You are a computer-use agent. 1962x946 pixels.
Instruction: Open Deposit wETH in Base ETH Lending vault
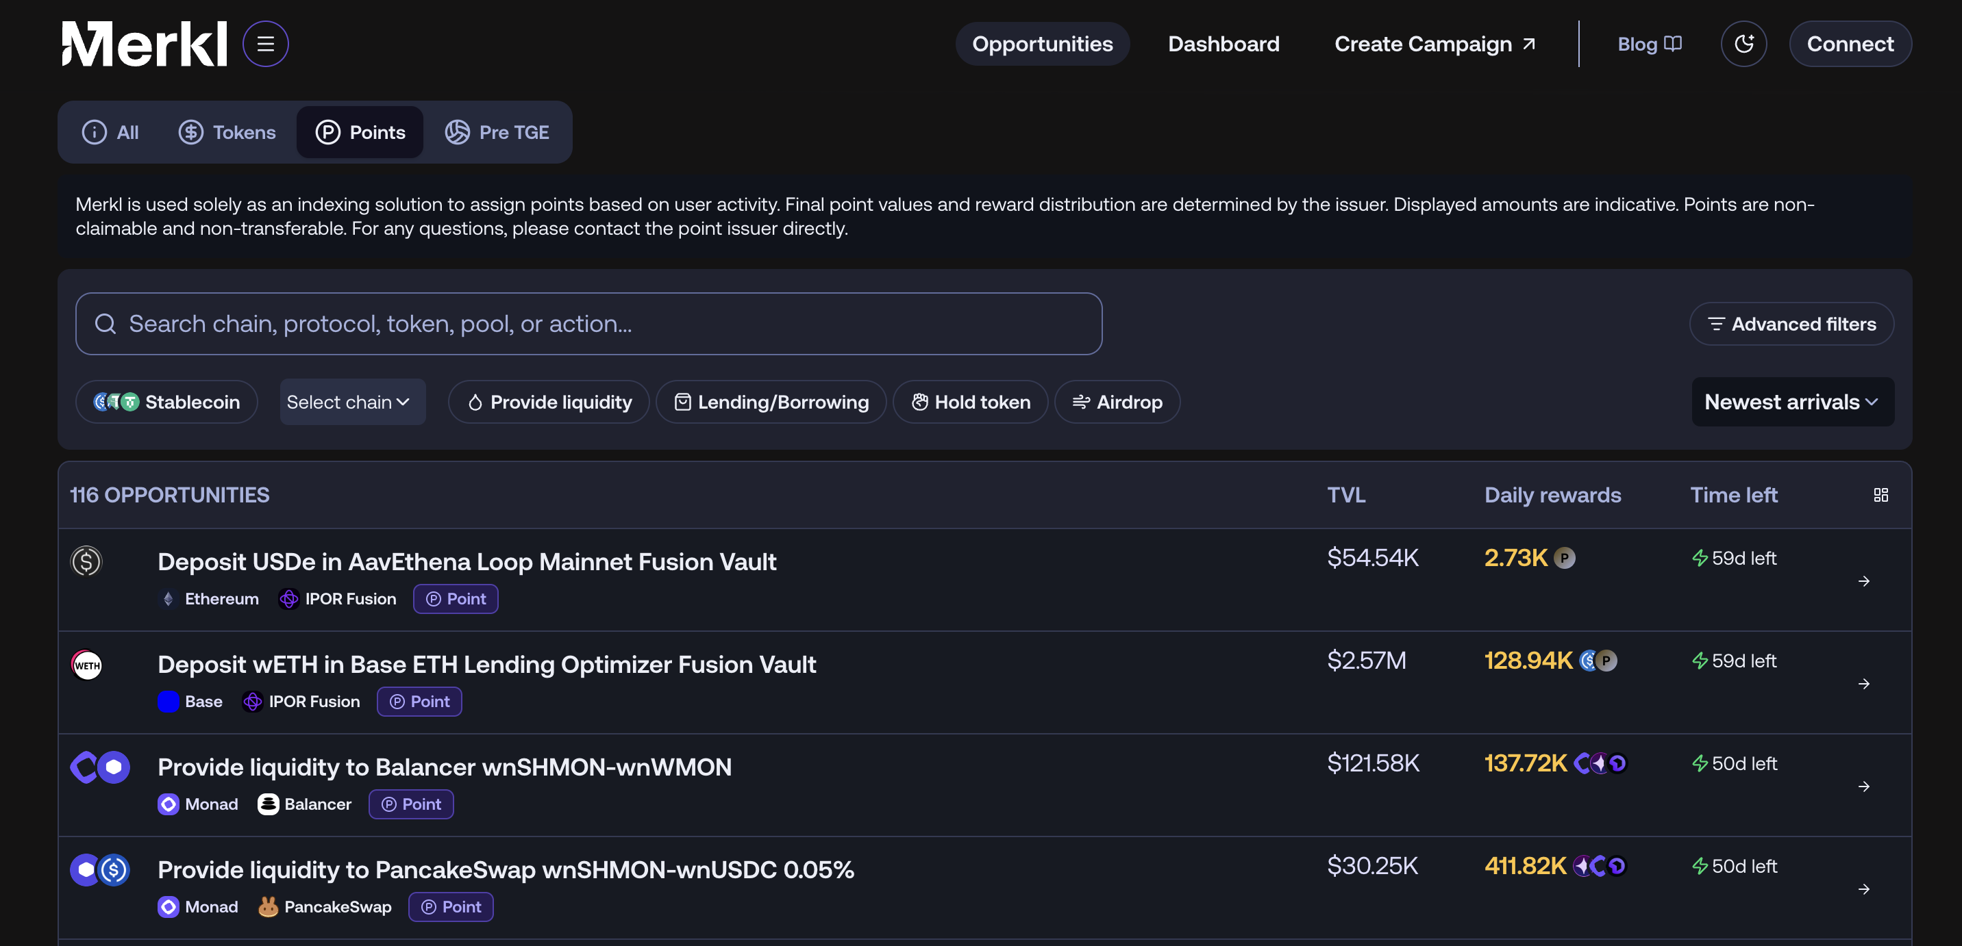pos(486,665)
